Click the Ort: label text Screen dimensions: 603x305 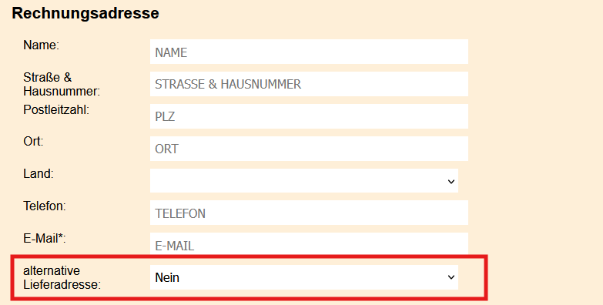point(33,142)
